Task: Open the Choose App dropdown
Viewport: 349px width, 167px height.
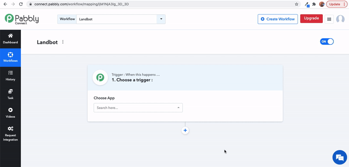Action: [138, 108]
